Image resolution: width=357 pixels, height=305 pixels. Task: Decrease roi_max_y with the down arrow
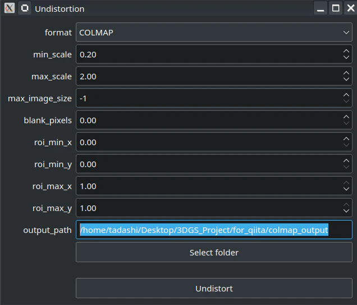[346, 210]
